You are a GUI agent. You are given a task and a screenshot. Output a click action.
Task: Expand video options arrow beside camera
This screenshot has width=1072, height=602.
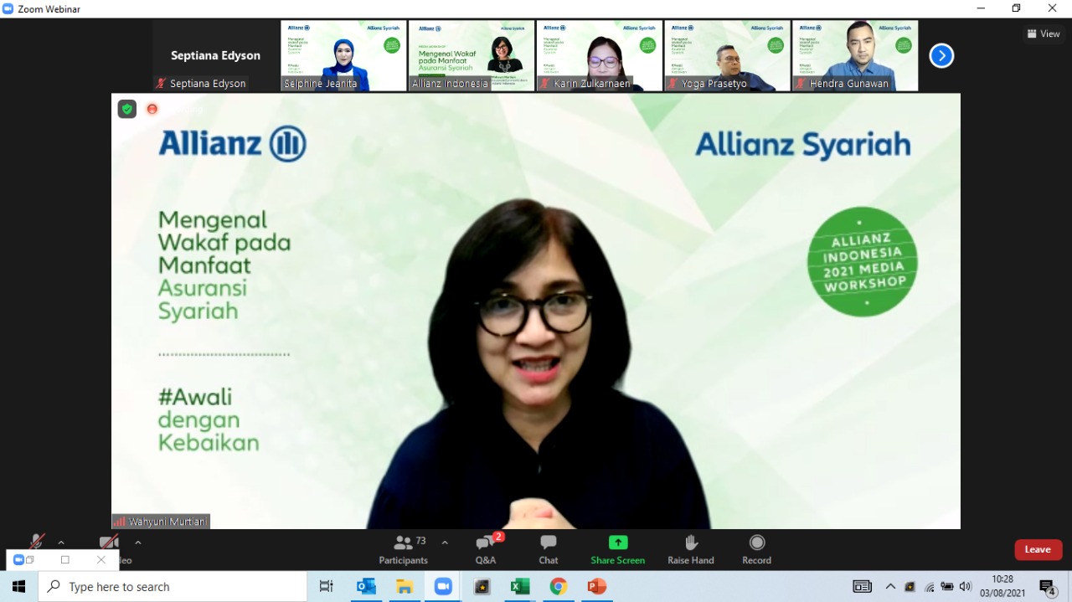(x=138, y=543)
